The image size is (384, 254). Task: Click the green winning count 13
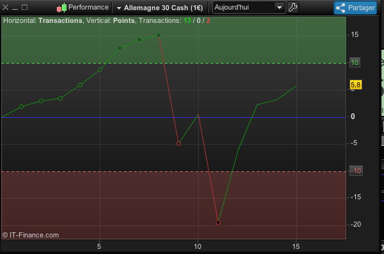click(x=187, y=21)
